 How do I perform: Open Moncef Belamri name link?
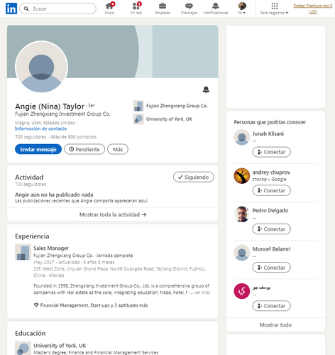coord(271,249)
